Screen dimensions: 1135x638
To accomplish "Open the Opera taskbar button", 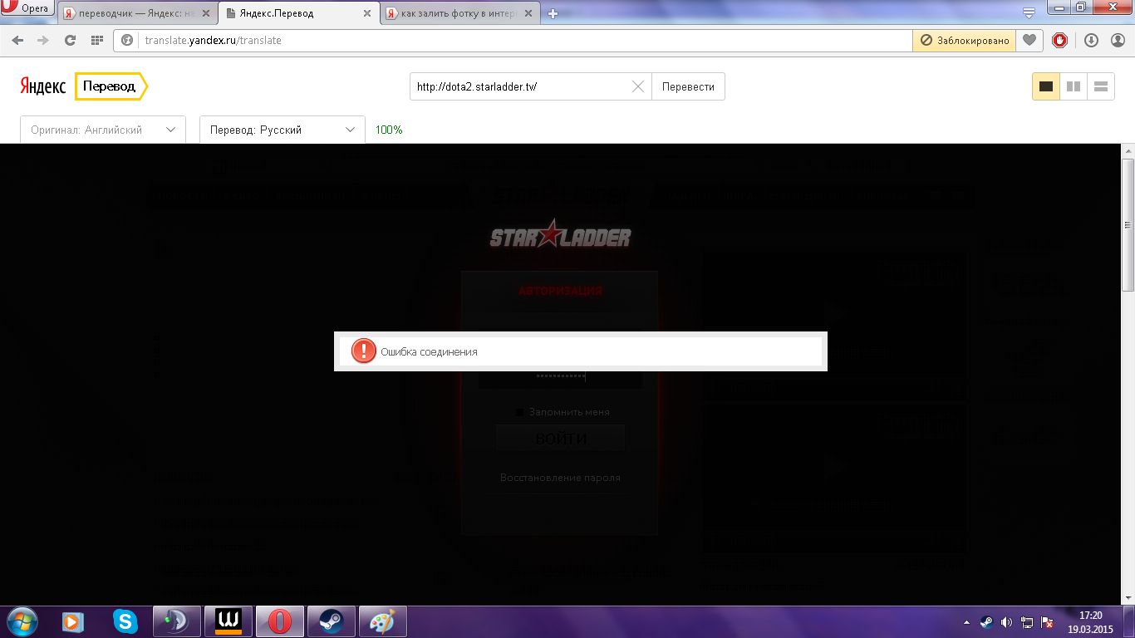I will click(280, 621).
